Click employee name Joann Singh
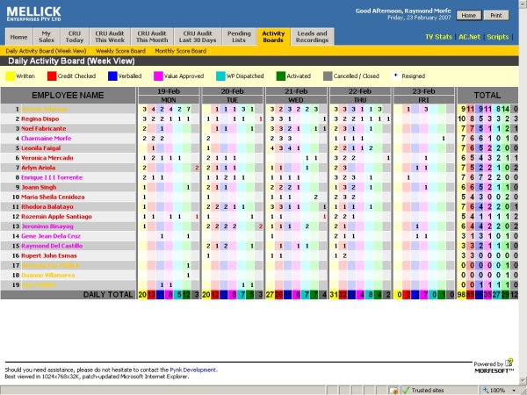Image resolution: width=527 pixels, height=395 pixels. [39, 187]
